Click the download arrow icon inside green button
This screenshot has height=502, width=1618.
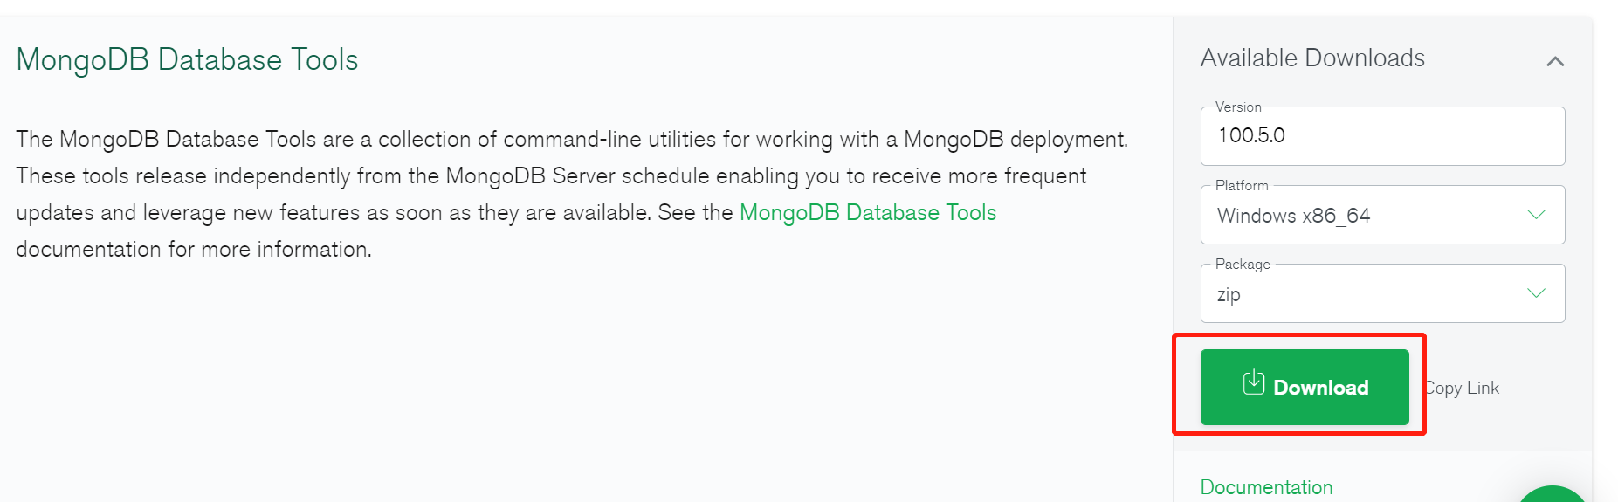(x=1253, y=382)
